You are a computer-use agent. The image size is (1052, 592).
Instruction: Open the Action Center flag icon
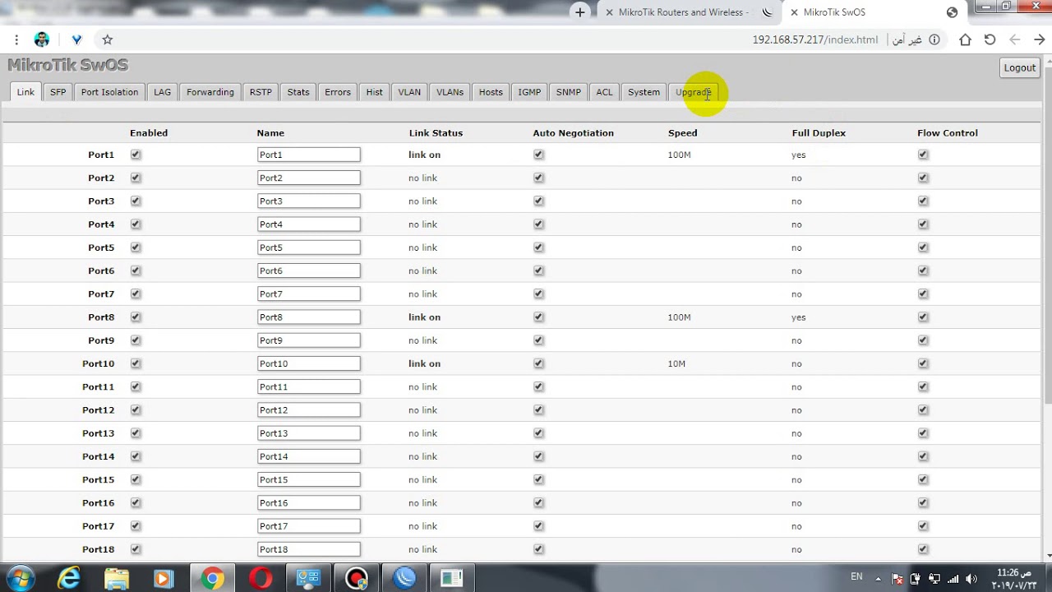click(897, 579)
